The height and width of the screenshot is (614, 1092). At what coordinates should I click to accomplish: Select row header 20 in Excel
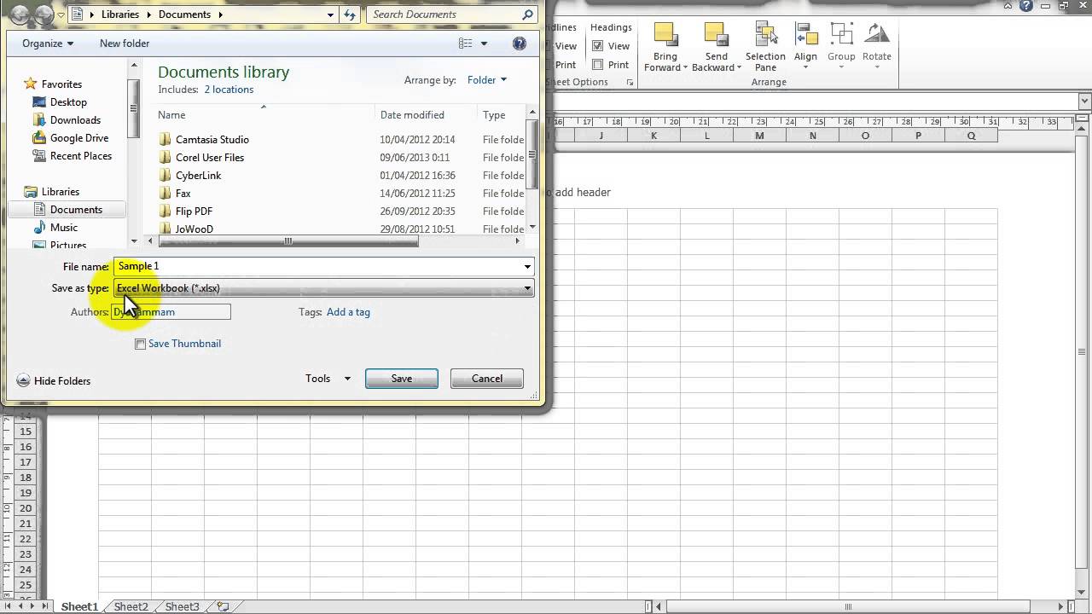pyautogui.click(x=26, y=508)
